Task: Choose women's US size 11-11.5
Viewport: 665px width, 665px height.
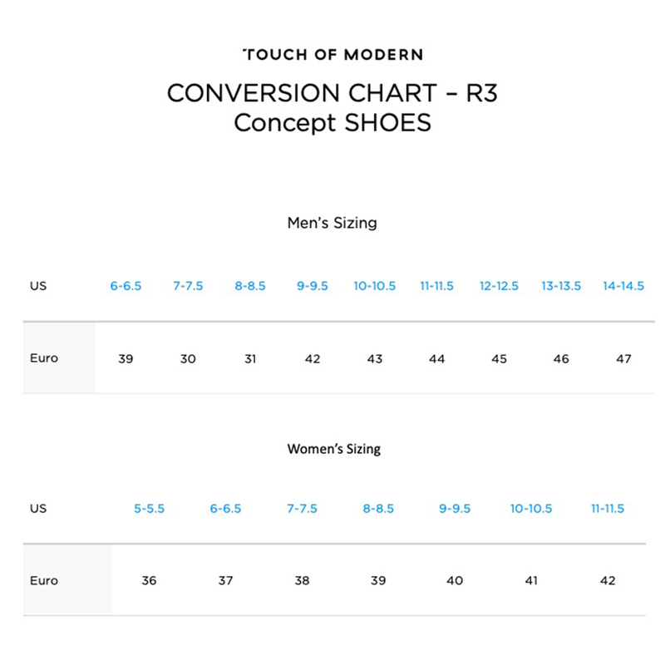Action: coord(608,509)
